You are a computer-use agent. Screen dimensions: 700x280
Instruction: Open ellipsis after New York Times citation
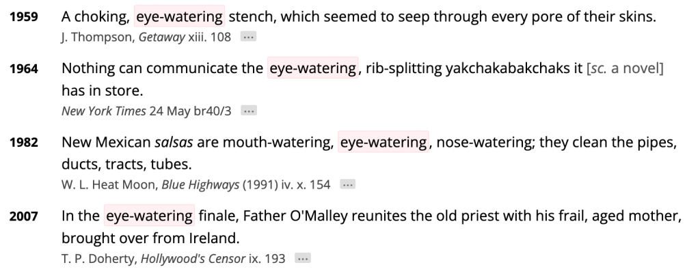(249, 110)
